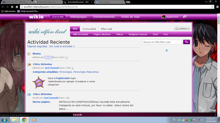Select the Comunidad navigation tab
This screenshot has width=220, height=123.
tap(89, 29)
